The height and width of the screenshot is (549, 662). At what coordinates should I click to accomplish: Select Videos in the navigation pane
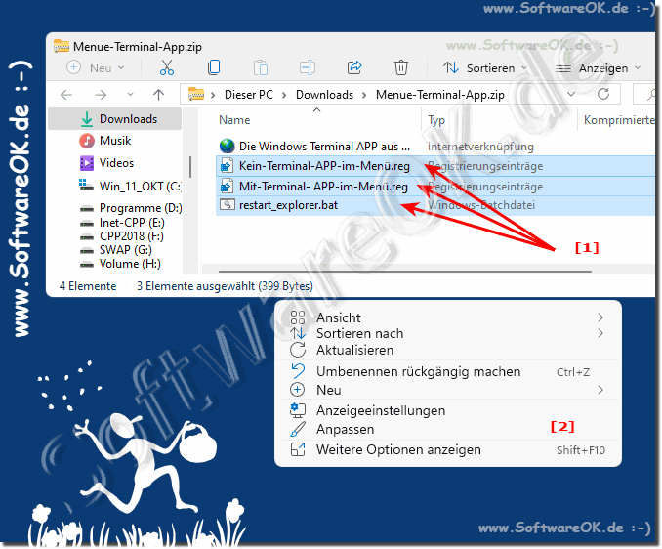pyautogui.click(x=115, y=163)
